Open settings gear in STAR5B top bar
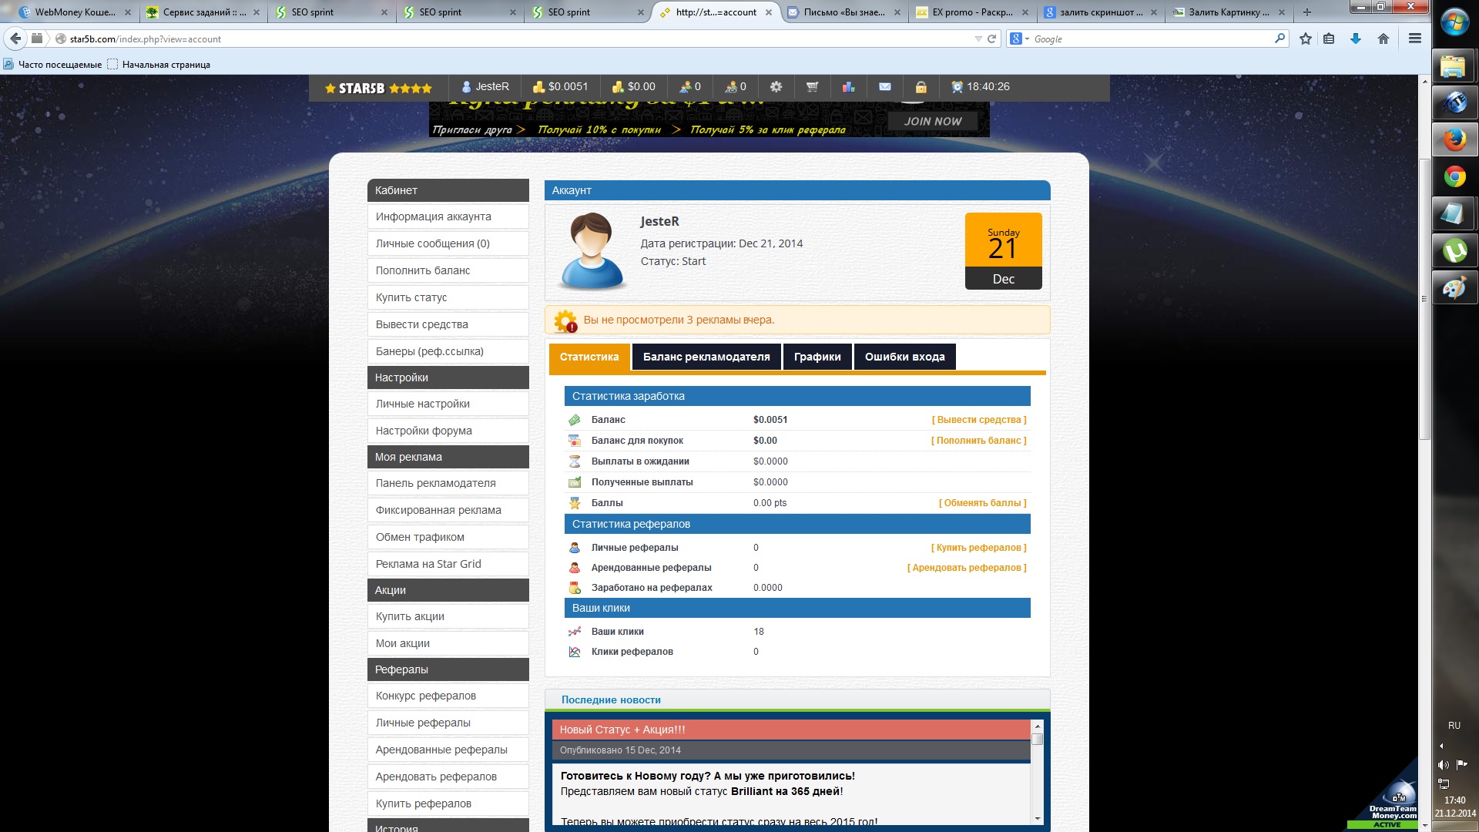 point(776,87)
